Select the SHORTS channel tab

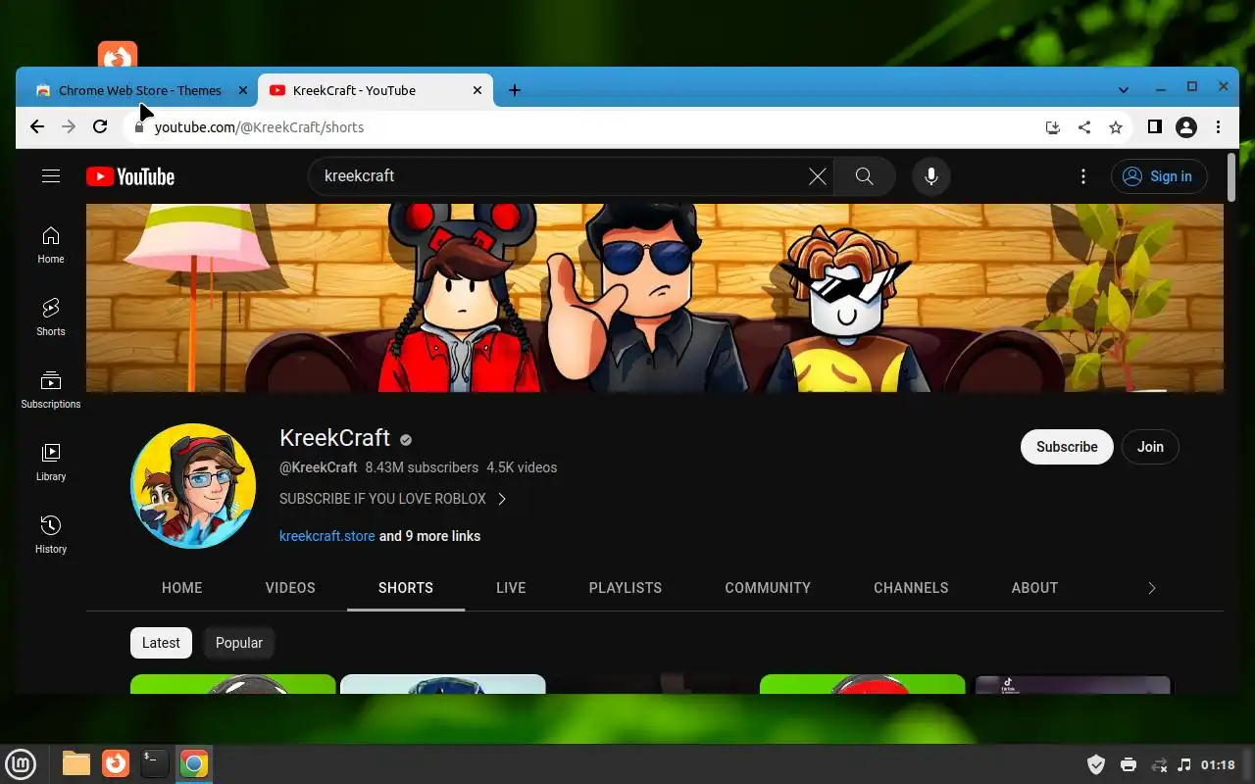406,588
